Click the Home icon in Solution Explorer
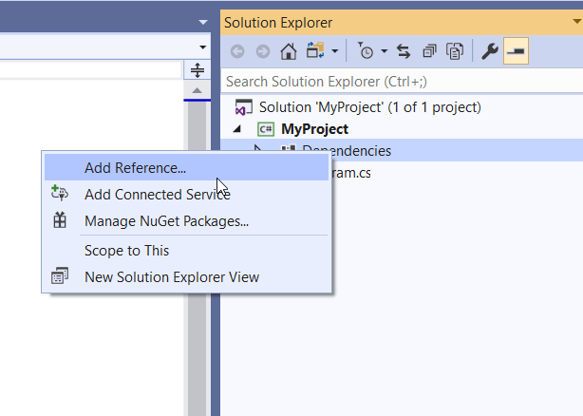583x416 pixels. coord(289,51)
